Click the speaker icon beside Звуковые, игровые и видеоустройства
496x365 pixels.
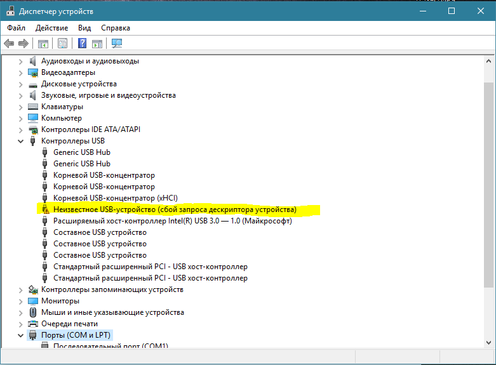32,95
